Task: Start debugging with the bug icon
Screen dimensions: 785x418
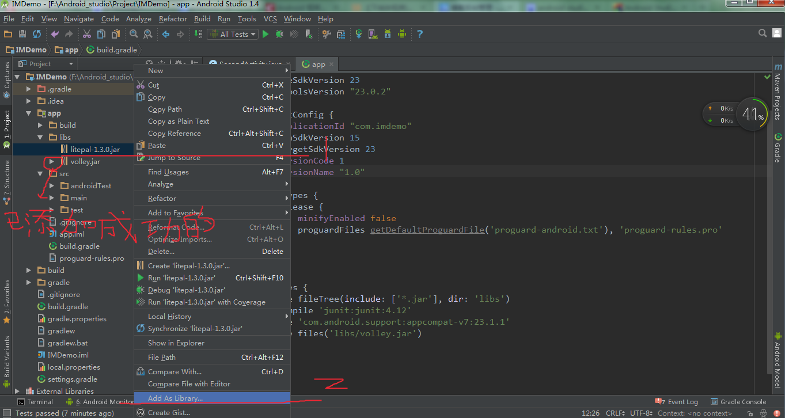Action: [280, 35]
